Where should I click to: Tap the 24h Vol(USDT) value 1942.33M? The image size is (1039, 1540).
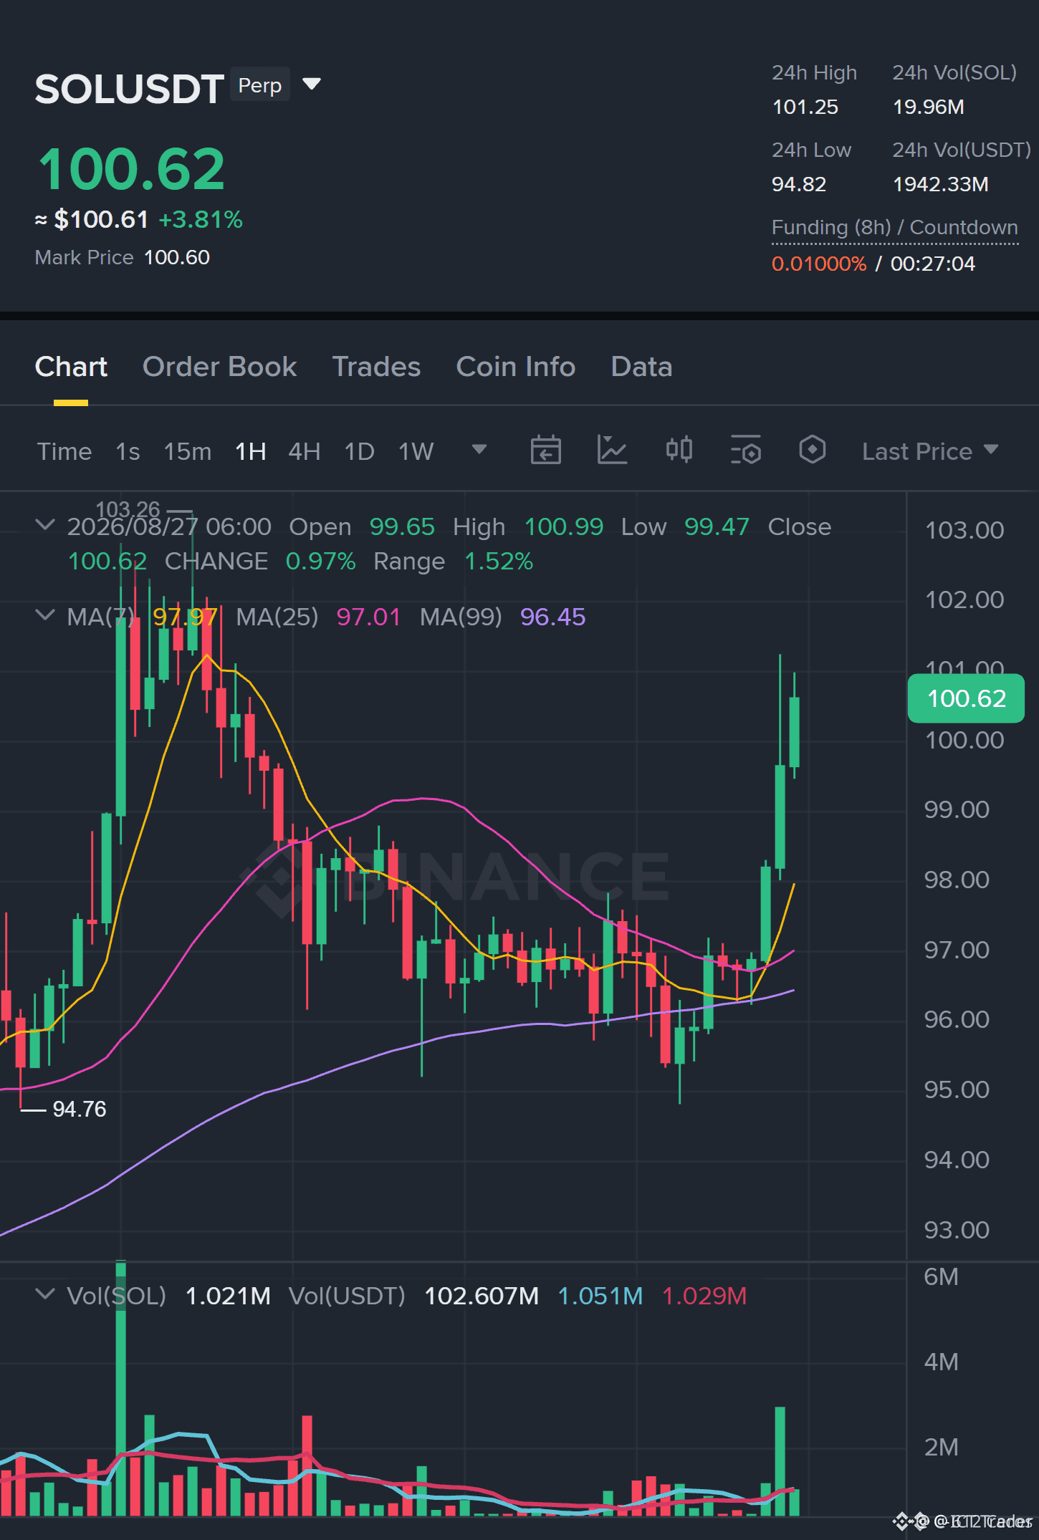(940, 184)
